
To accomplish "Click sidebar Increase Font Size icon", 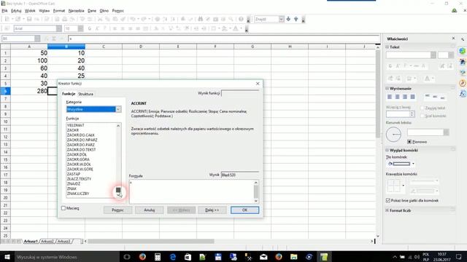I will click(442, 66).
